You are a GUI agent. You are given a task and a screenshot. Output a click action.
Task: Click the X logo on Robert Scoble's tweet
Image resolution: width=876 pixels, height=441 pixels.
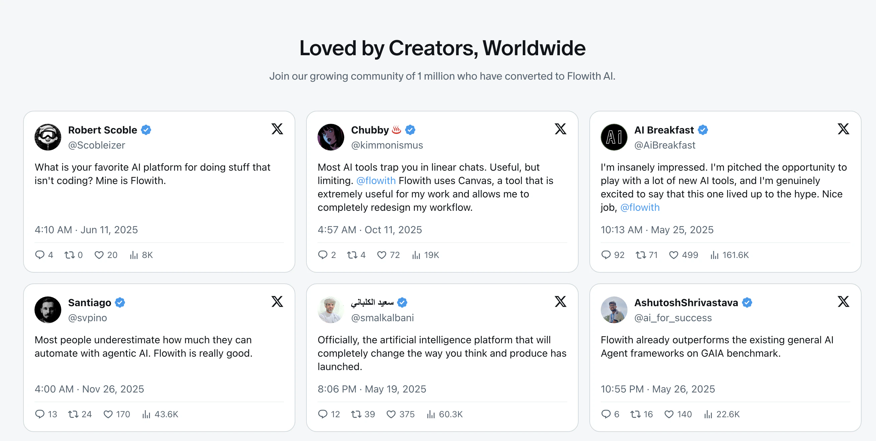point(277,129)
